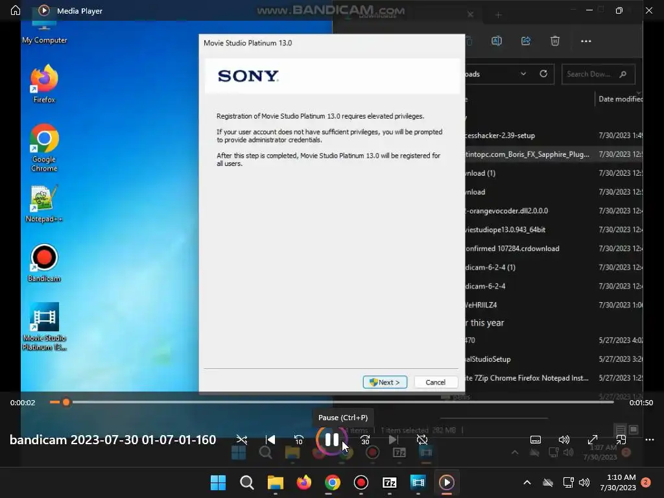Open File Explorer from taskbar
This screenshot has width=664, height=498.
(x=275, y=482)
